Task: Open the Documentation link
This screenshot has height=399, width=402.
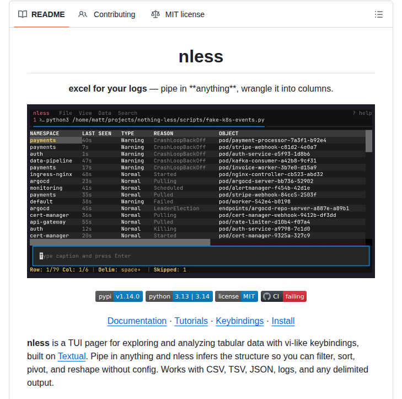Action: point(137,321)
